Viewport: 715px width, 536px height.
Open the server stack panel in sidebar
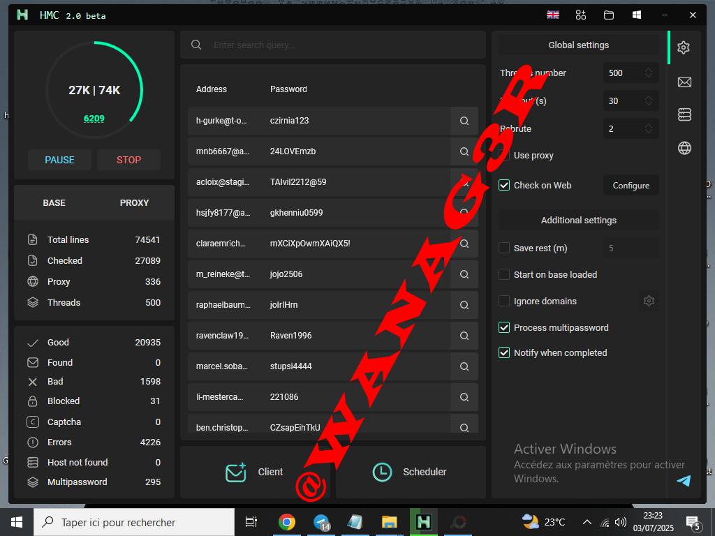(x=684, y=114)
